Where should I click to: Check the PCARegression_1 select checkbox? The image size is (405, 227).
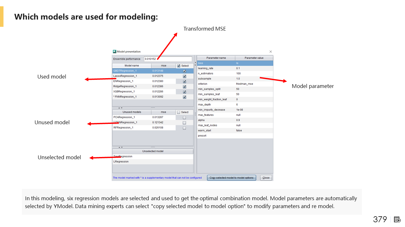point(184,117)
